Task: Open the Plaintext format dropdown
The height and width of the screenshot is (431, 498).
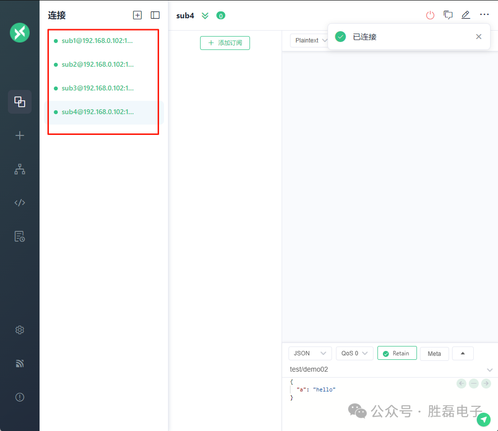Action: point(310,41)
